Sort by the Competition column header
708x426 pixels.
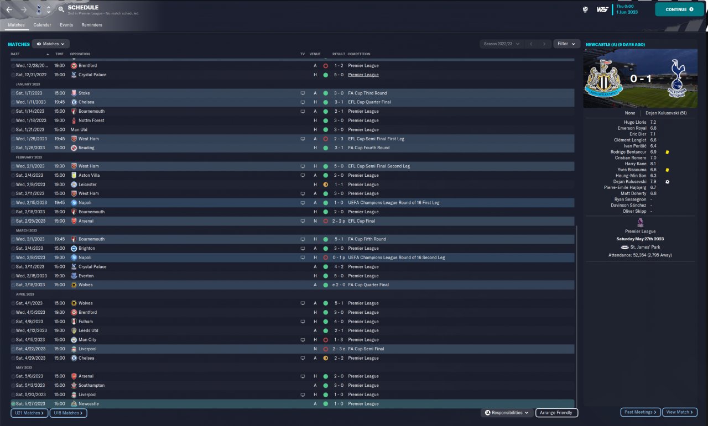359,54
